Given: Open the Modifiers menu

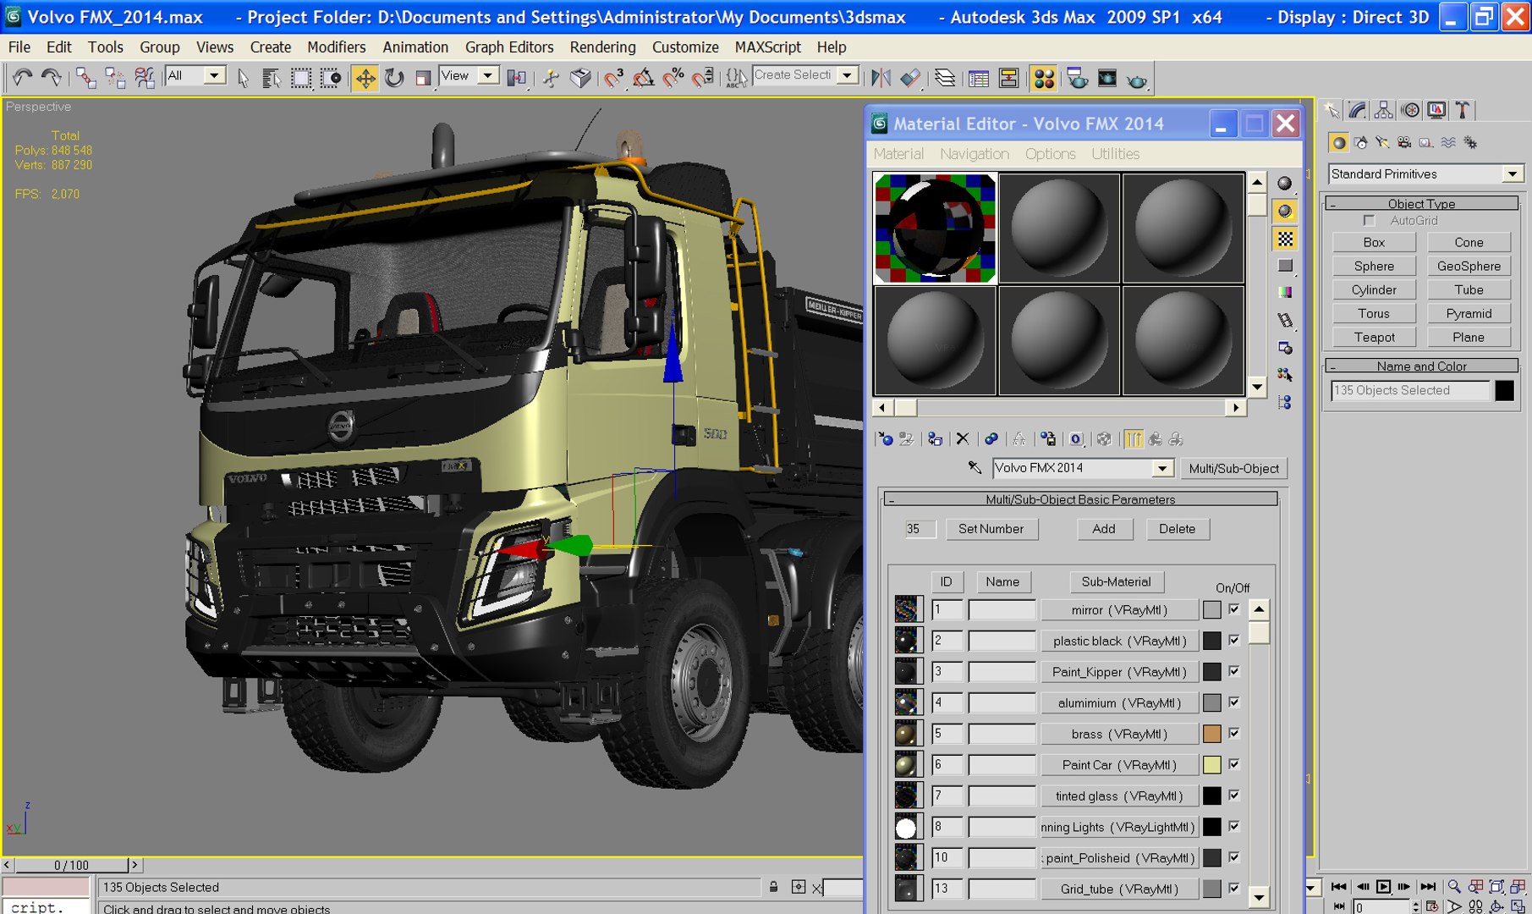Looking at the screenshot, I should (x=336, y=47).
